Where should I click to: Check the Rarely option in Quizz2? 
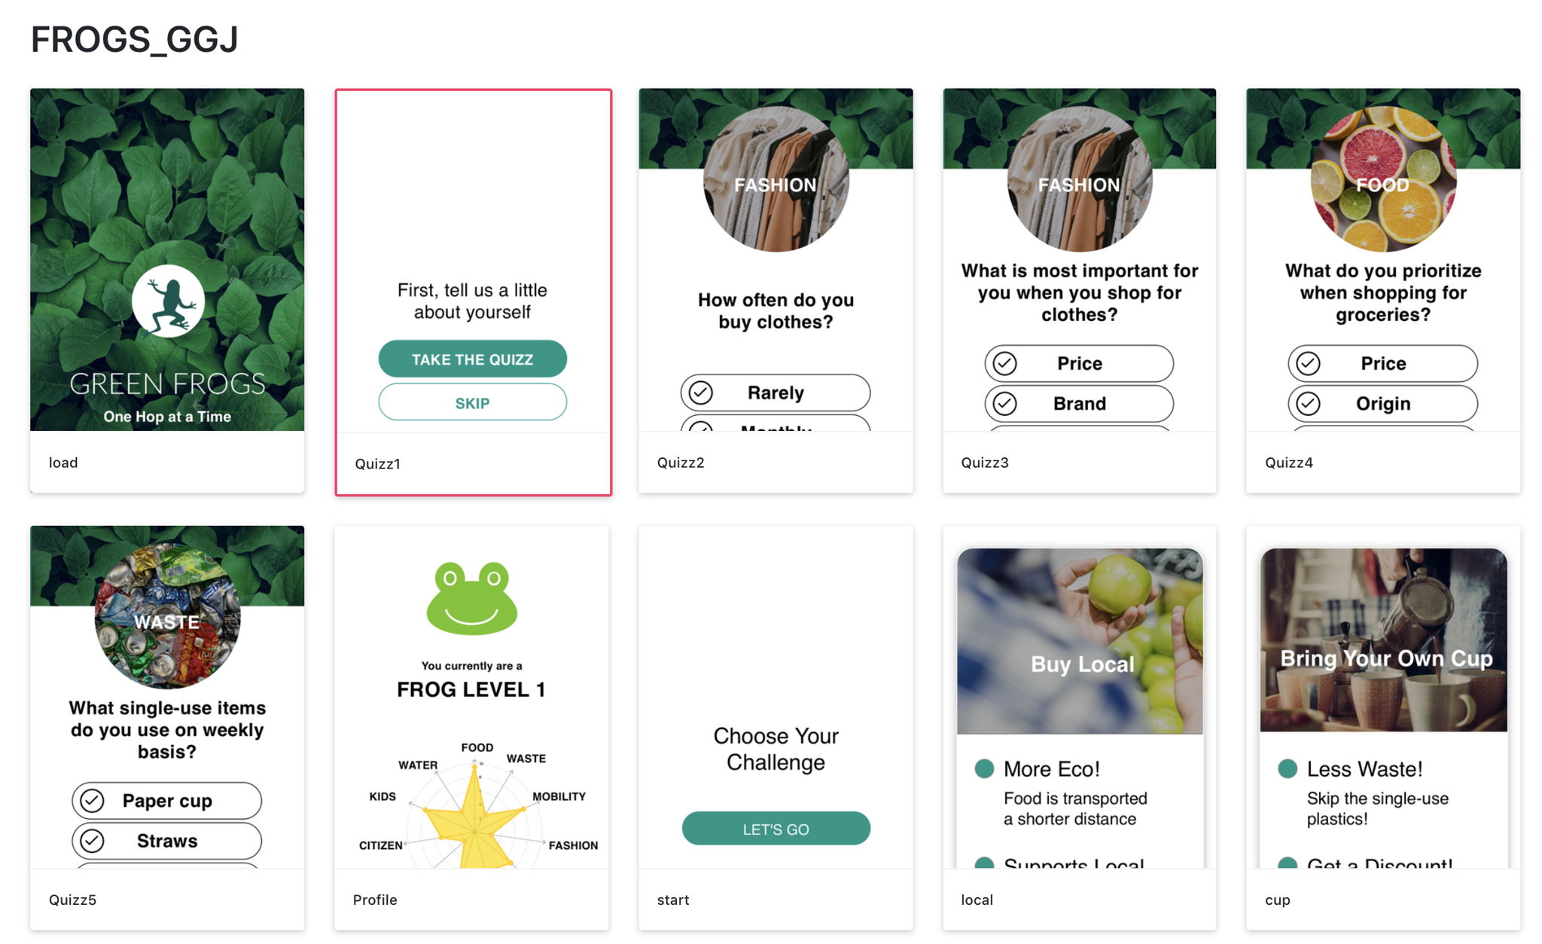pyautogui.click(x=776, y=393)
